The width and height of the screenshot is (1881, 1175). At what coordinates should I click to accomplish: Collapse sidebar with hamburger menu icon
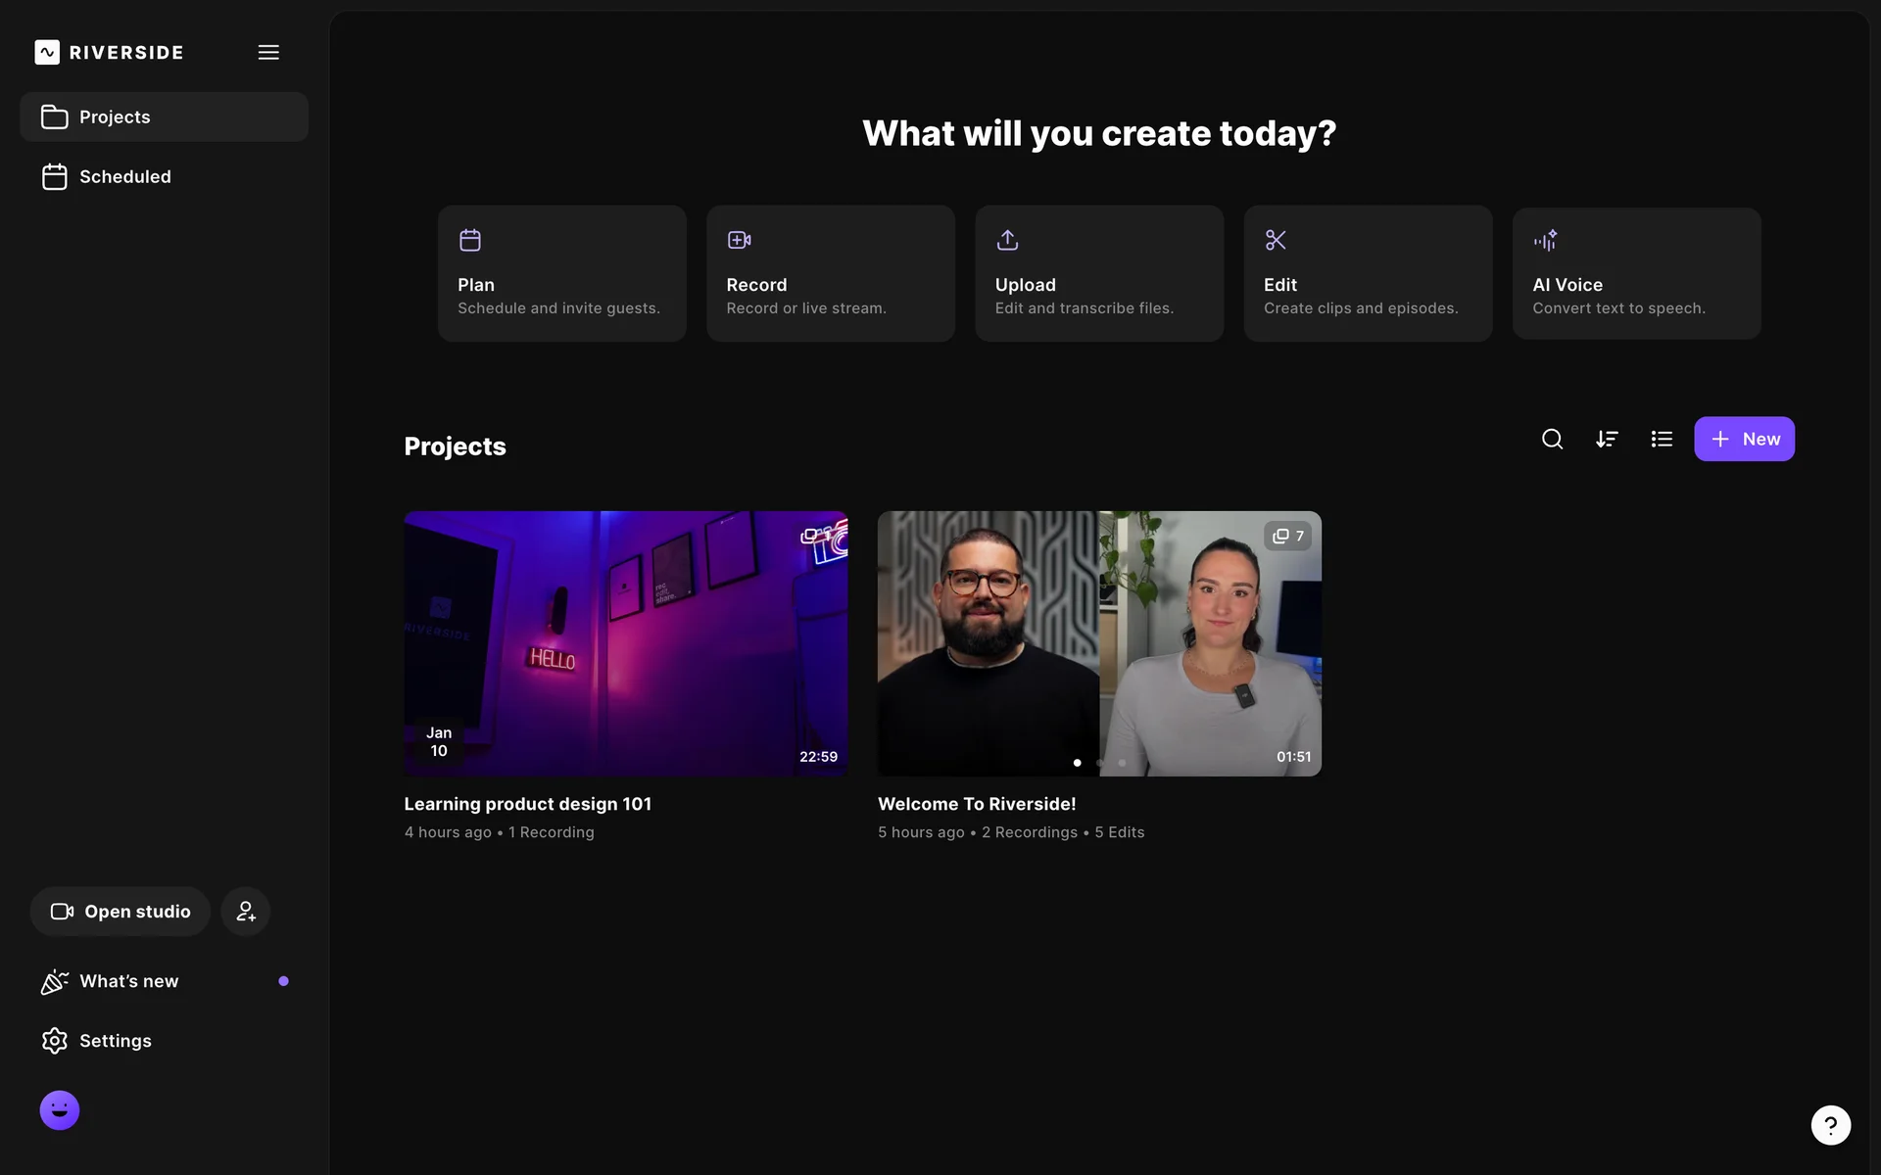(x=268, y=52)
